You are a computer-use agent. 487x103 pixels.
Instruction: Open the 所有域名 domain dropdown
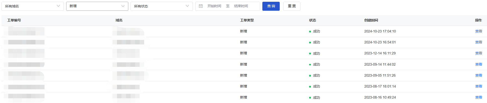coord(33,6)
